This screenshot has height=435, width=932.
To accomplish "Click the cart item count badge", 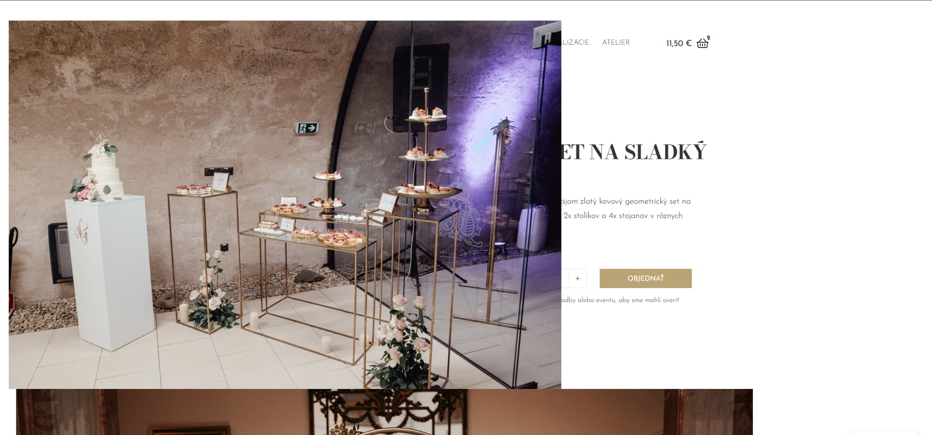I will click(x=708, y=37).
